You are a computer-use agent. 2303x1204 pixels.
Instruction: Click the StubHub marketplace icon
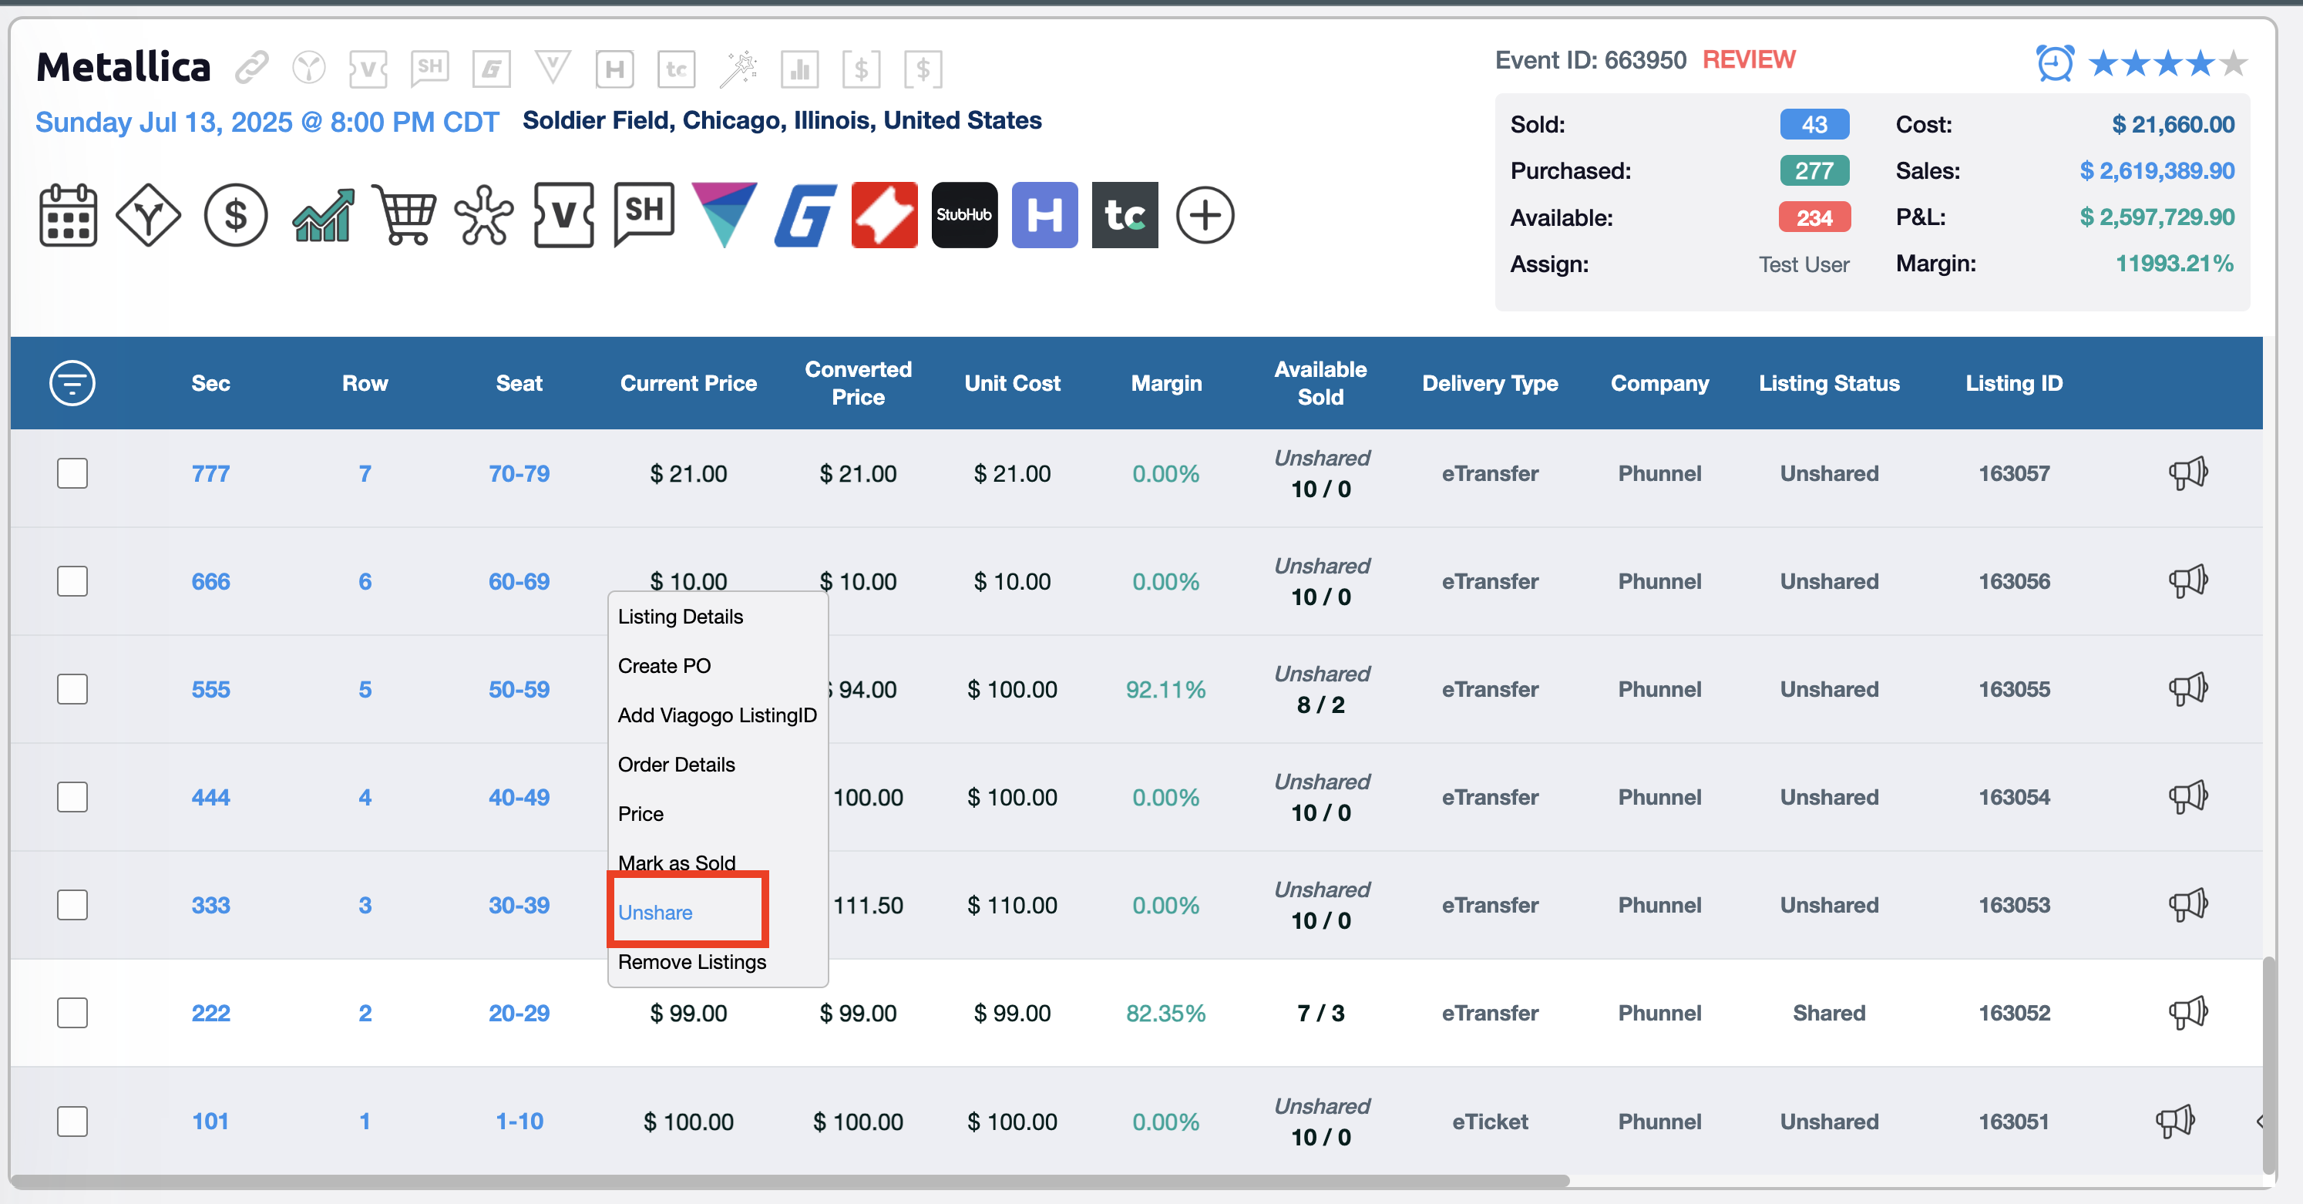click(x=963, y=215)
